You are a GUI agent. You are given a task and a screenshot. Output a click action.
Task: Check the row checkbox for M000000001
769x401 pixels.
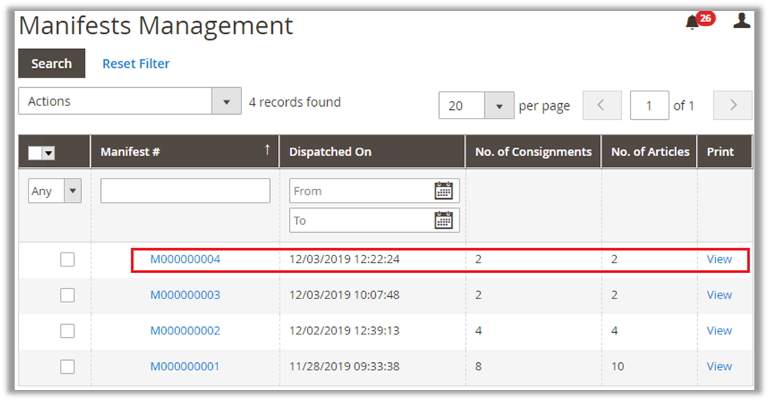[x=67, y=367]
